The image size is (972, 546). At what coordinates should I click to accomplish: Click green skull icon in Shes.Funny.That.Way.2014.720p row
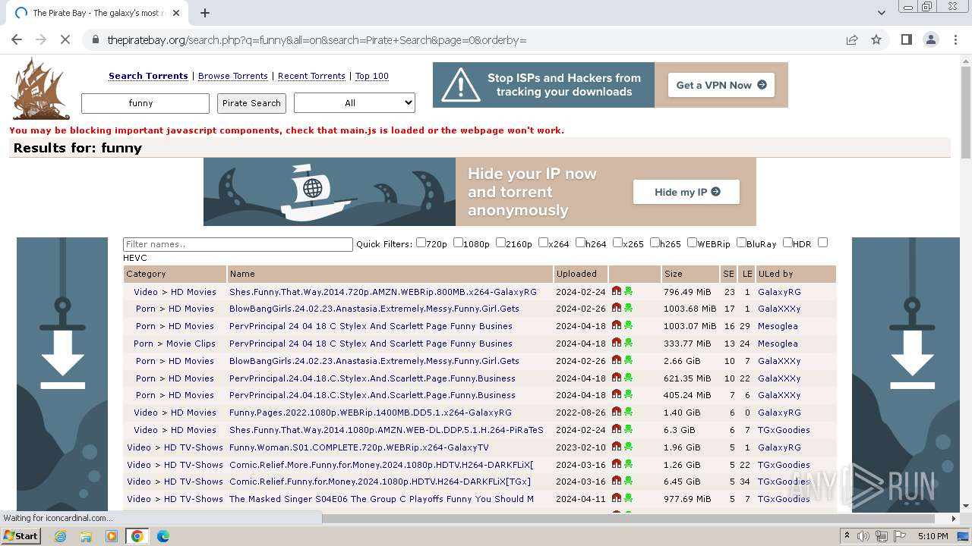pos(628,291)
